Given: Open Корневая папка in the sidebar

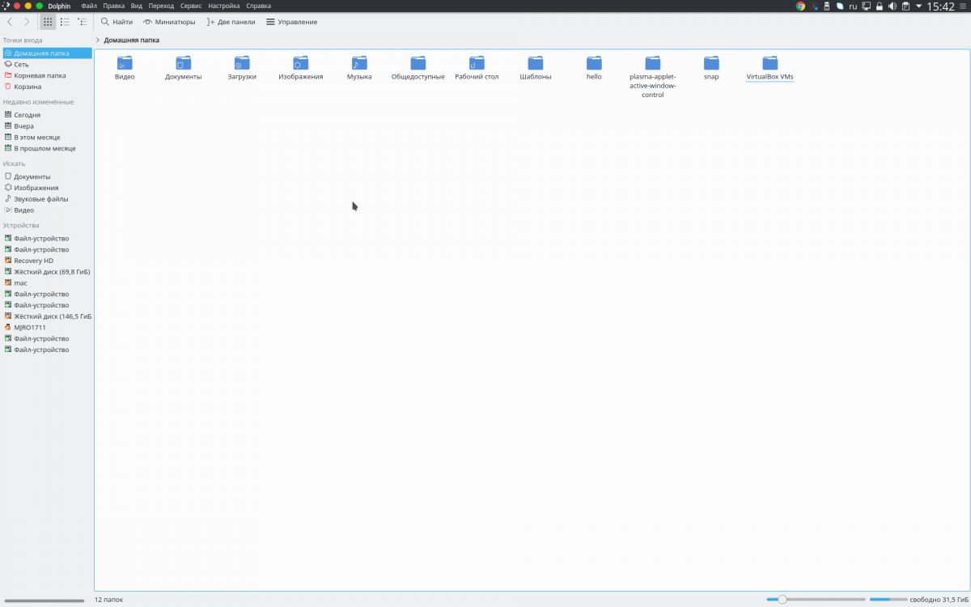Looking at the screenshot, I should click(47, 75).
